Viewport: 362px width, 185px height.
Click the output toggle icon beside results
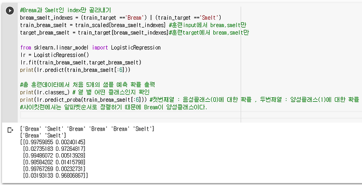tap(10, 130)
